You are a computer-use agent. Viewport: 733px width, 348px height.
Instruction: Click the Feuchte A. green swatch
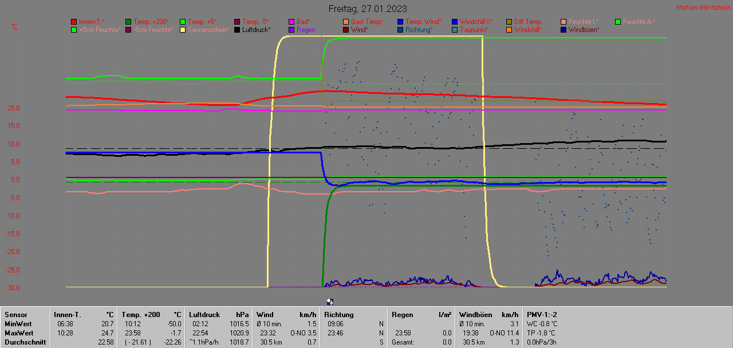click(x=618, y=22)
